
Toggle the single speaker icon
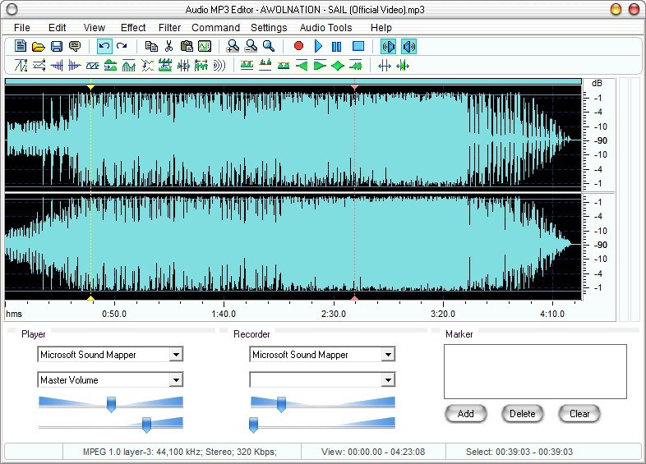(x=408, y=47)
